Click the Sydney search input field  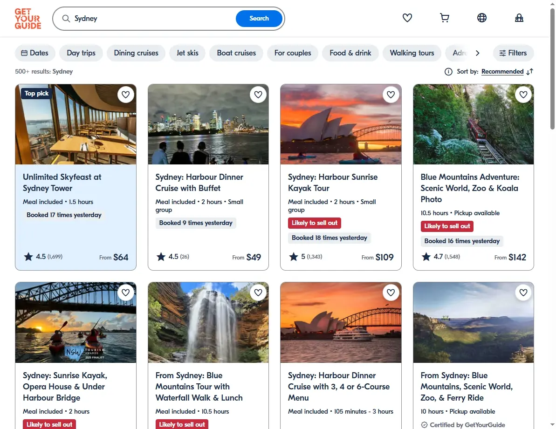(x=152, y=19)
